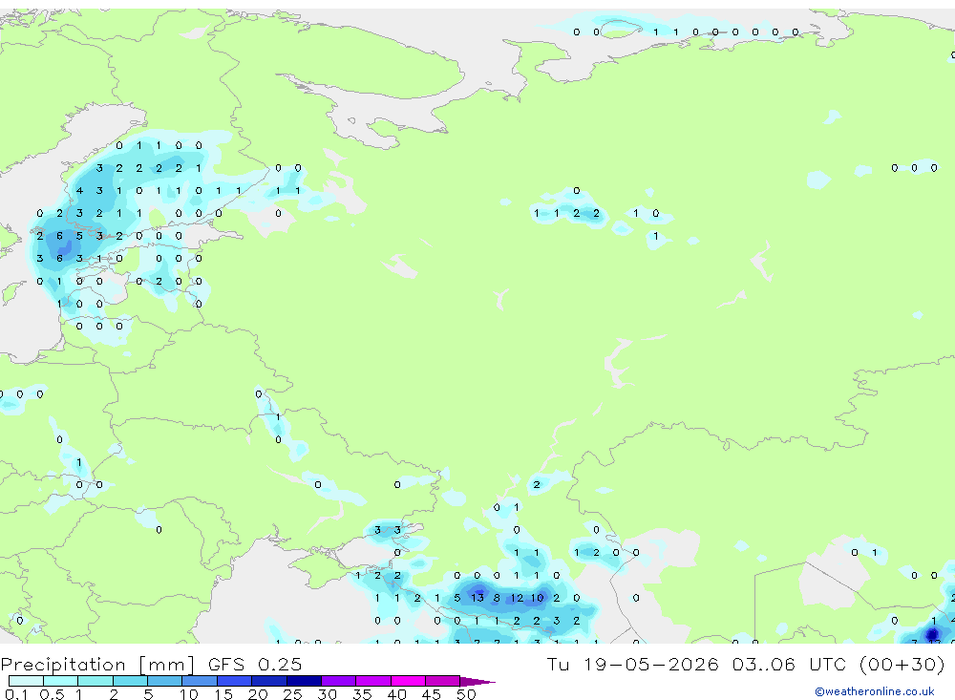Click the '0.5' legend scale label
Viewport: 955px width, 700px height.
(x=52, y=694)
